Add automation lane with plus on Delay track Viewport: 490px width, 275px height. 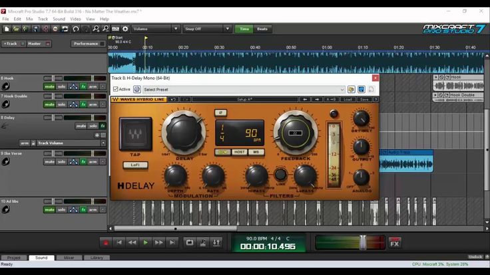coord(97,135)
